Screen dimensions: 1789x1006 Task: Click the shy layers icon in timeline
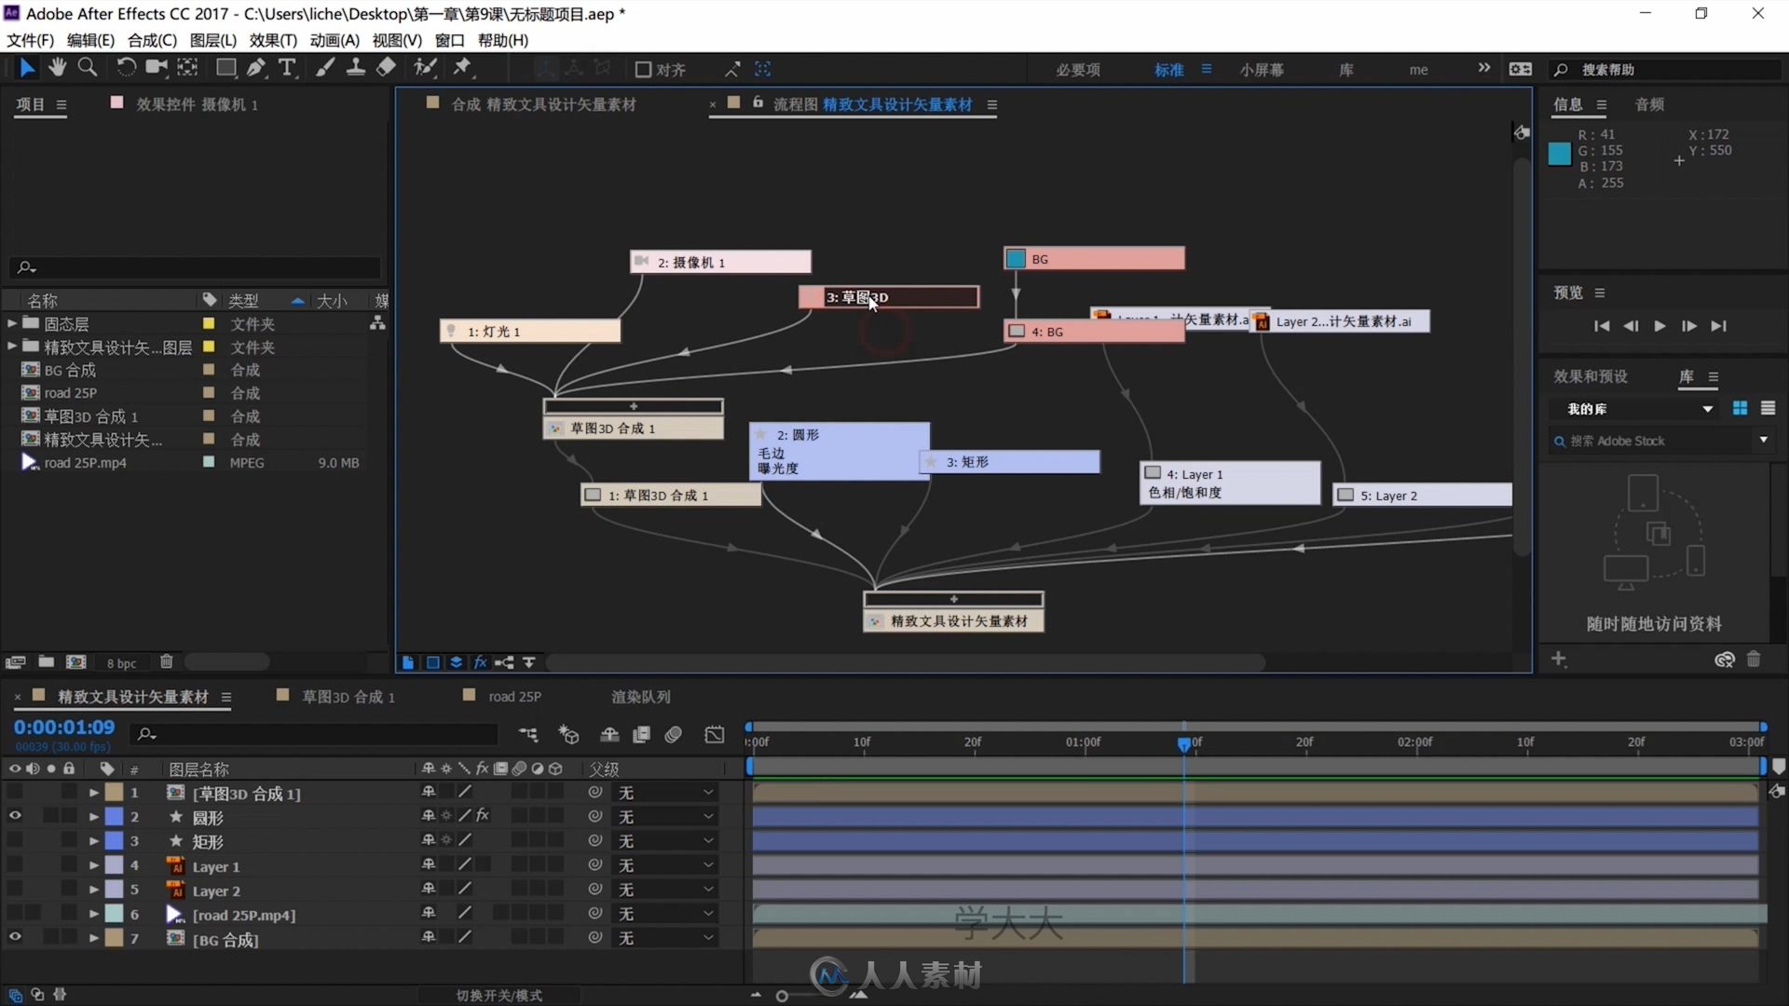(609, 735)
